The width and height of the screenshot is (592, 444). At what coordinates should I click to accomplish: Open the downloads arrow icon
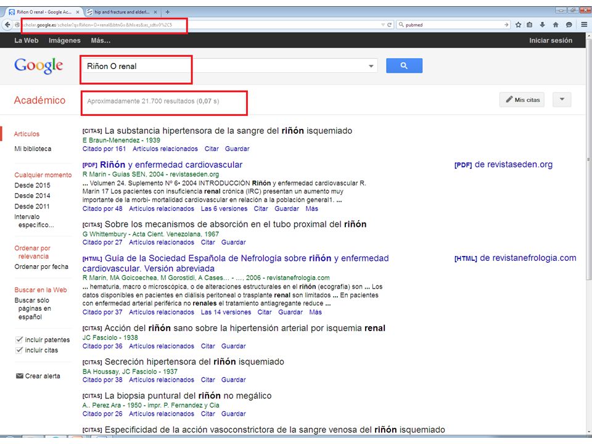click(x=543, y=25)
